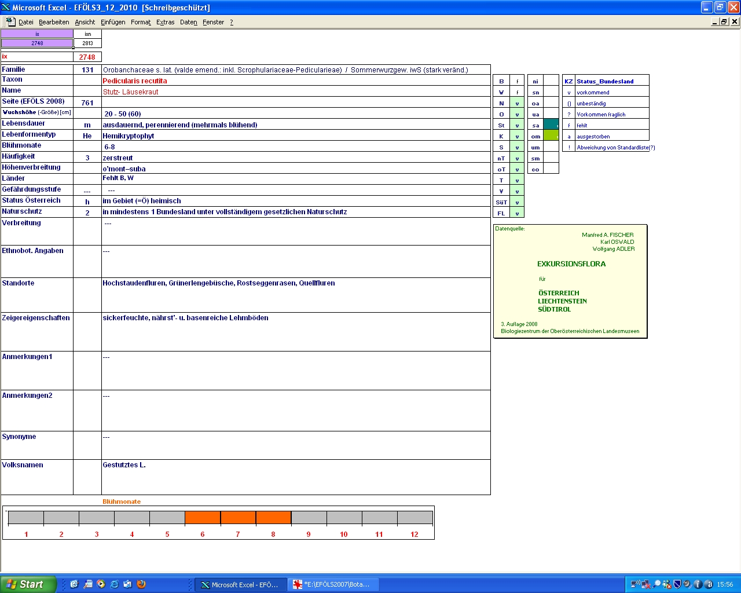The width and height of the screenshot is (741, 593).
Task: Select the taxon cell Pedicularis recutita
Action: pos(296,80)
